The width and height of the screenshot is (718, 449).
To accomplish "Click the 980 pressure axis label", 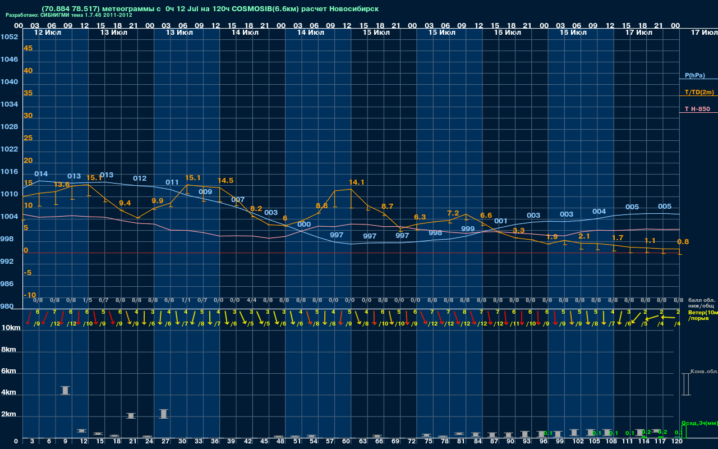I will pos(7,306).
